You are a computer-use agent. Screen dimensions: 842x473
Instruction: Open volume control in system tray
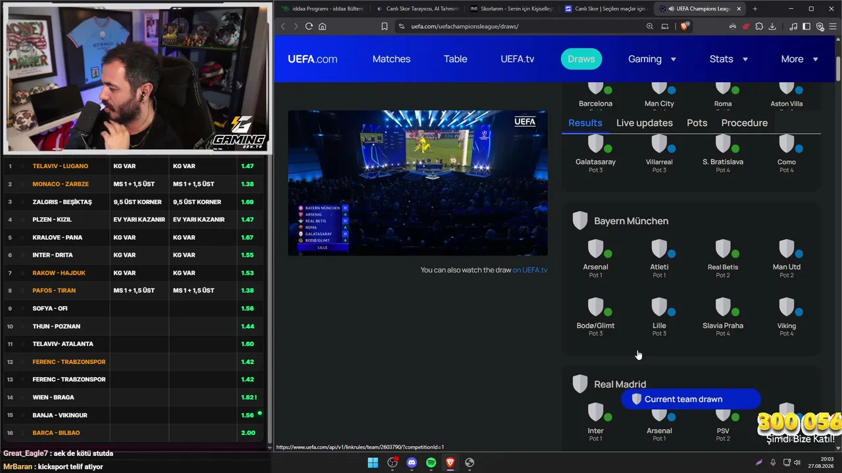797,462
